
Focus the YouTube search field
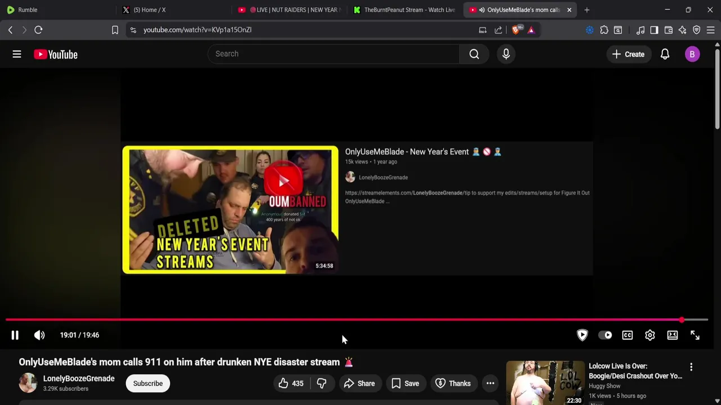pyautogui.click(x=333, y=54)
